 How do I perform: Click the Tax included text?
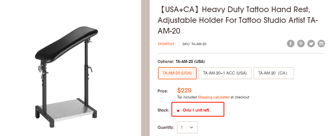187,97
